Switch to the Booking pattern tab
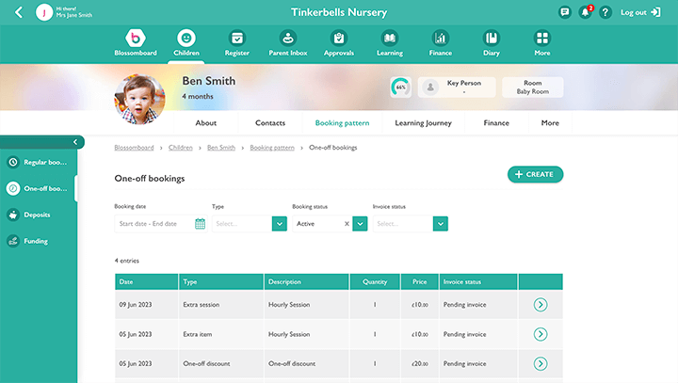 [342, 122]
